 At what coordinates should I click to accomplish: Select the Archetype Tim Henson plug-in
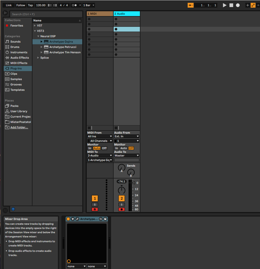(x=65, y=52)
